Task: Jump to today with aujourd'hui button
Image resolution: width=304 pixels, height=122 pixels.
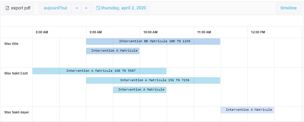Action: (55, 8)
